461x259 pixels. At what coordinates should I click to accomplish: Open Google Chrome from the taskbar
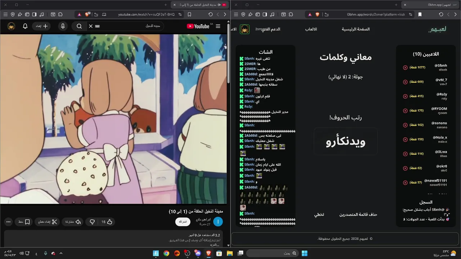(166, 253)
